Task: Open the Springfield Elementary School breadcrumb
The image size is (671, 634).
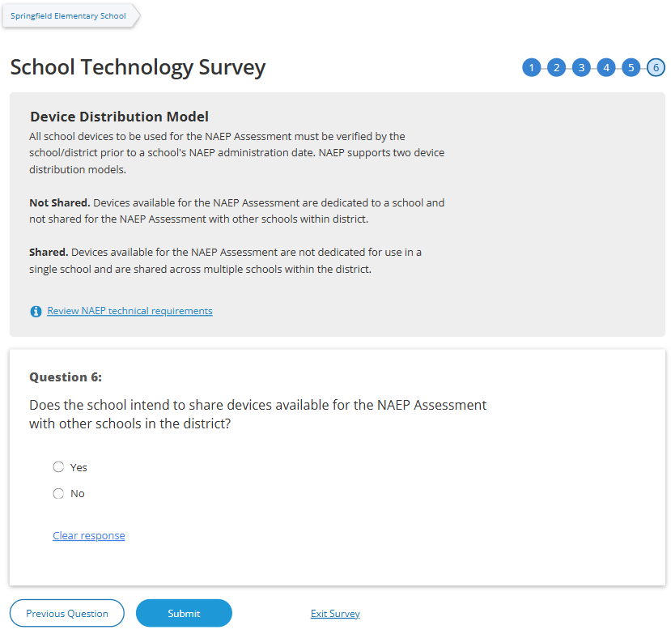Action: [x=68, y=16]
